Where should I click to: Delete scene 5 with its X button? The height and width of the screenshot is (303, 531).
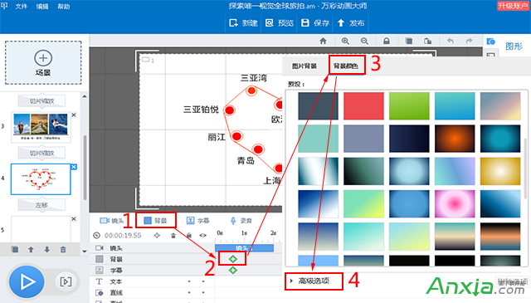coord(74,219)
